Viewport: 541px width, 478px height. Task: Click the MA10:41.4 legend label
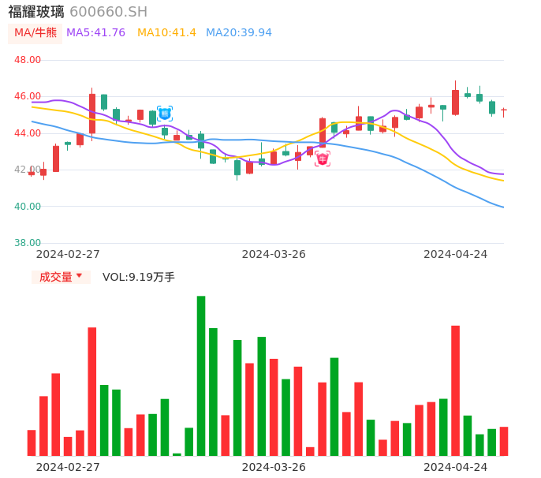(x=166, y=33)
